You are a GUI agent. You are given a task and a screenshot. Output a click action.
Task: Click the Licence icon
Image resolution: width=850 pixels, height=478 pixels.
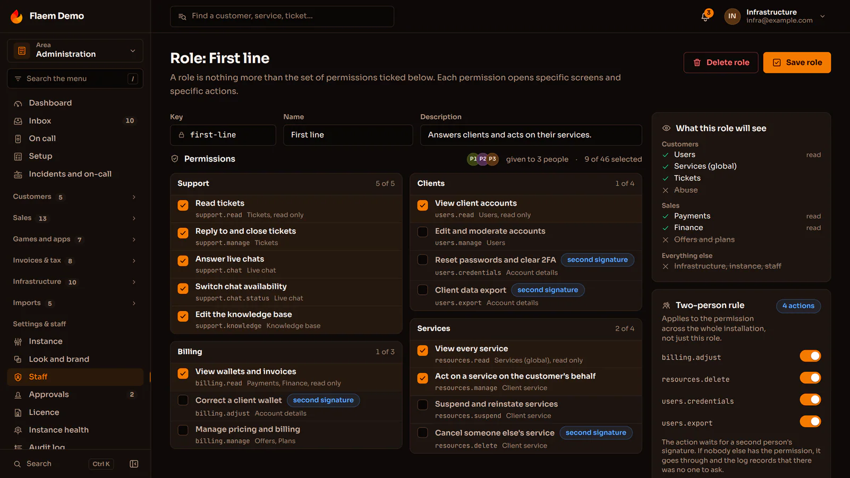[x=18, y=413]
